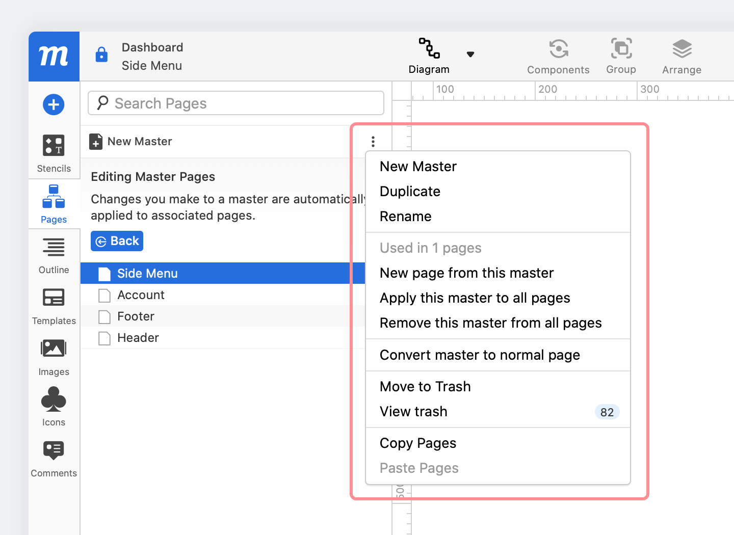Screen dimensions: 734x535
Task: Click the project lock icon
Action: (101, 55)
